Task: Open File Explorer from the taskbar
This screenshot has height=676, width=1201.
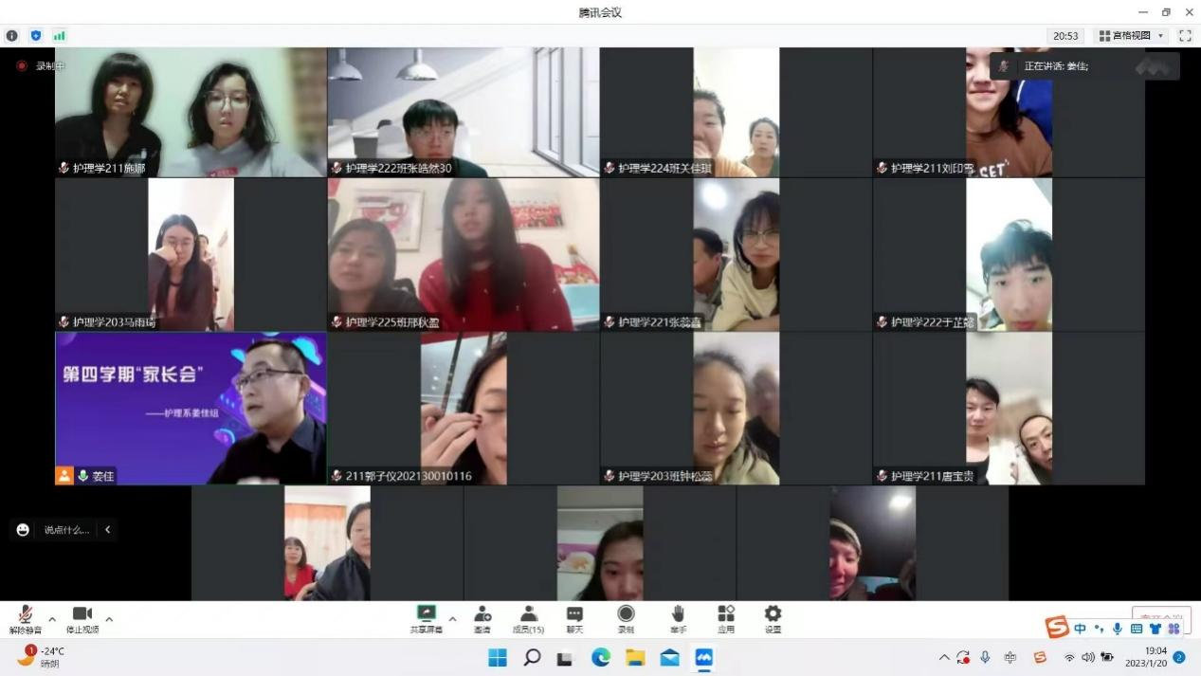Action: (x=635, y=657)
